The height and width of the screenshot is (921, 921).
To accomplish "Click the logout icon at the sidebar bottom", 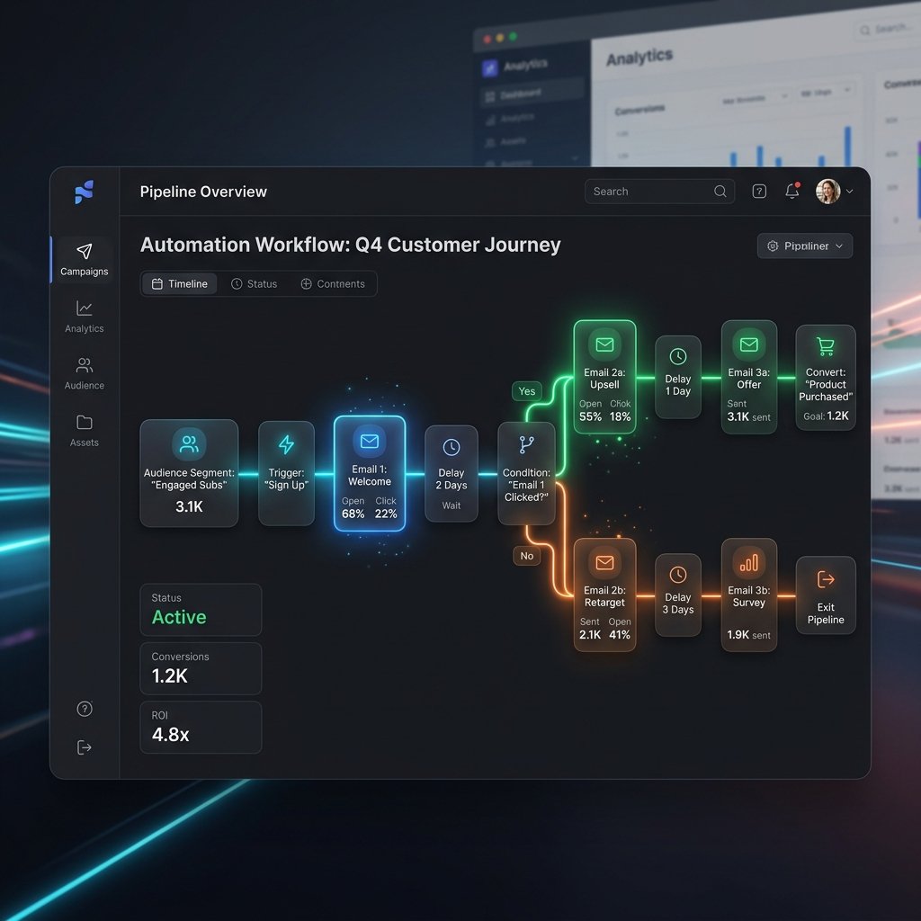I will (84, 747).
